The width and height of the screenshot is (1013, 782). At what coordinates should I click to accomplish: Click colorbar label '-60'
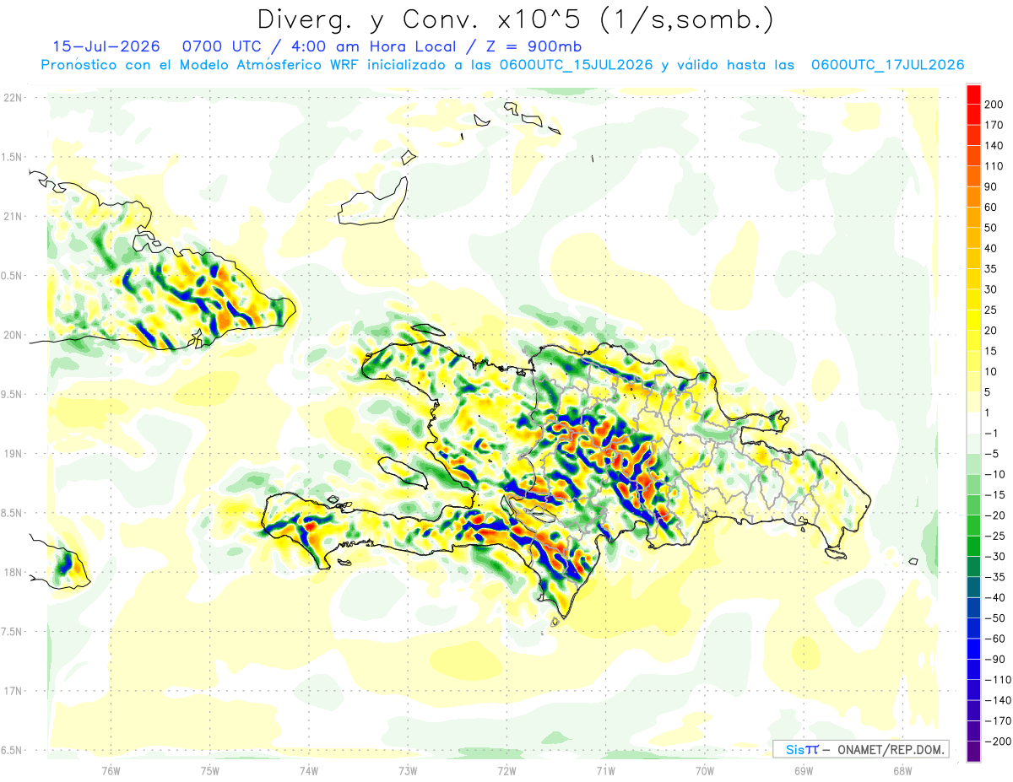tap(994, 639)
